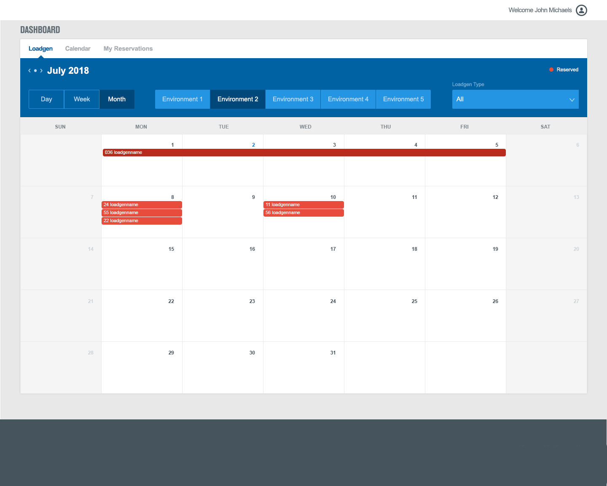Open the 11 loadgenname reservation
The height and width of the screenshot is (486, 607).
[x=303, y=205]
